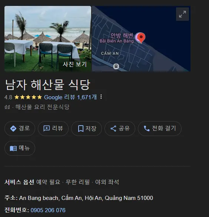The height and width of the screenshot is (217, 209).
Task: Click the 해산물 요리 전문식당 category text
Action: pos(42,107)
